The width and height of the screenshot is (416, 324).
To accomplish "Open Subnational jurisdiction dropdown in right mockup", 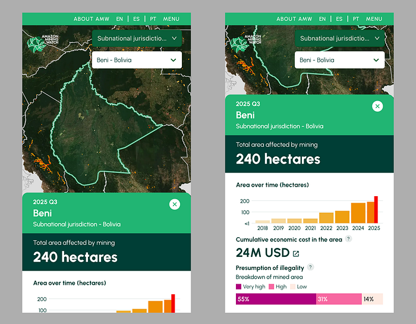I will coord(339,39).
